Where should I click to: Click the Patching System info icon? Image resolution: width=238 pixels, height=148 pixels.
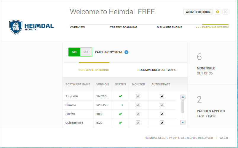point(126,52)
